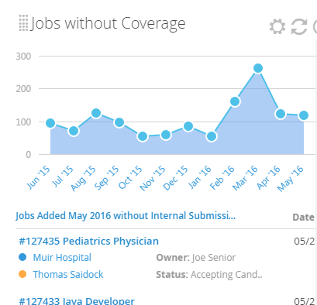Image resolution: width=317 pixels, height=305 pixels.
Task: Click the Jan '16 data point
Action: click(x=212, y=136)
